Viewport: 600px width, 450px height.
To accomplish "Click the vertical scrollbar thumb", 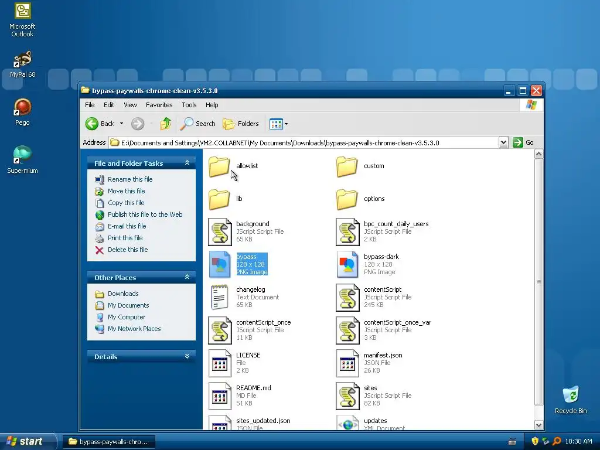I will [x=538, y=282].
